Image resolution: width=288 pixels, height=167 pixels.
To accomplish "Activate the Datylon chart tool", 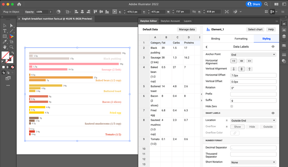I will coord(11,36).
